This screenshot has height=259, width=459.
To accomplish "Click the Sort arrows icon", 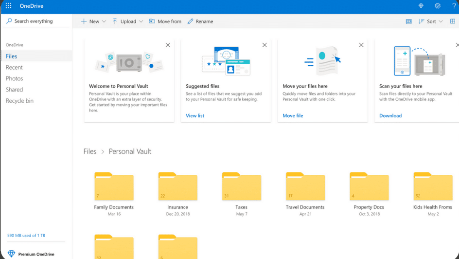I will coord(421,21).
